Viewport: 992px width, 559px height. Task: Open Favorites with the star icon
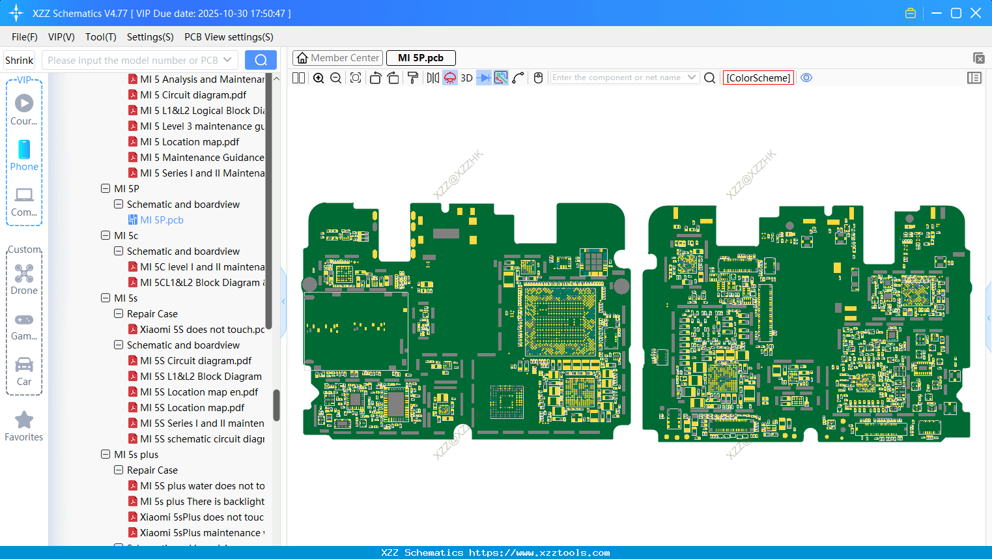coord(24,426)
